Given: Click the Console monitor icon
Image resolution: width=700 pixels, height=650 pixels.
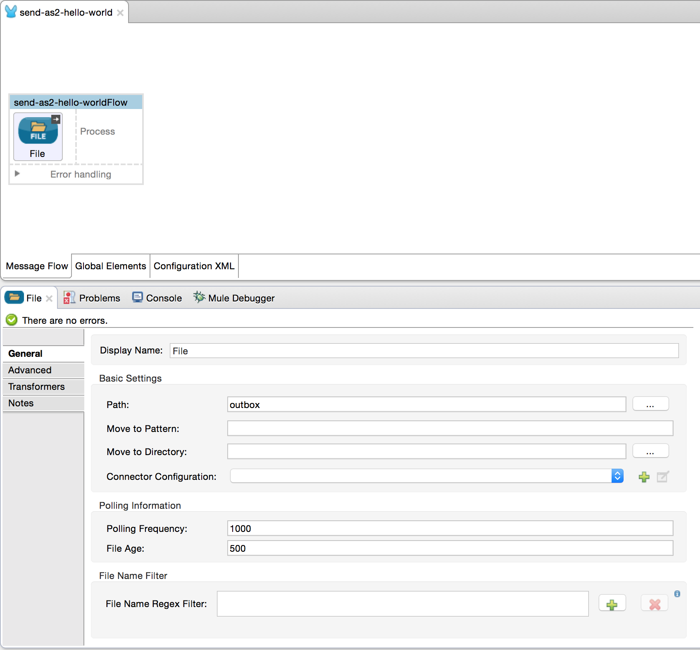Looking at the screenshot, I should (x=137, y=297).
